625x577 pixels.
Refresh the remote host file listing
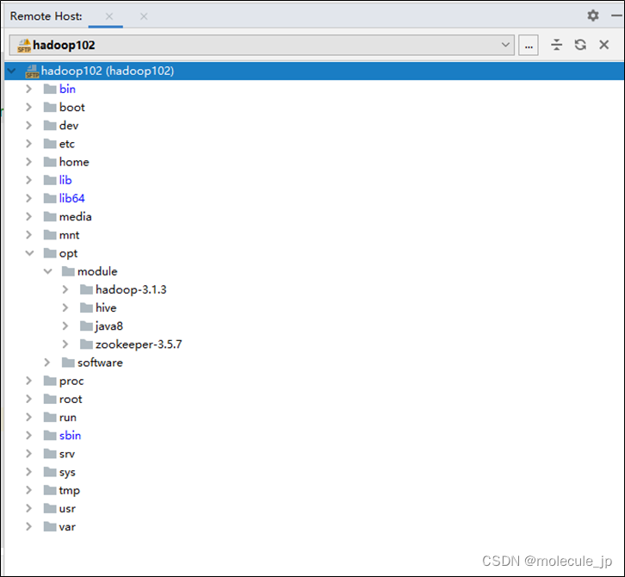click(580, 45)
